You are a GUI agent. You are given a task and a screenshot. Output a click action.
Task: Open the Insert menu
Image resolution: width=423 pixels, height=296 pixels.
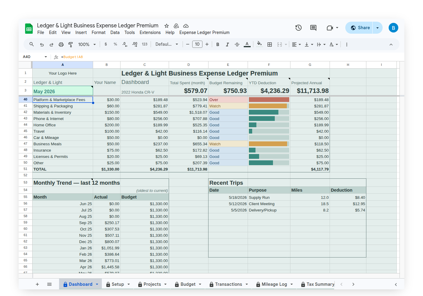[81, 32]
